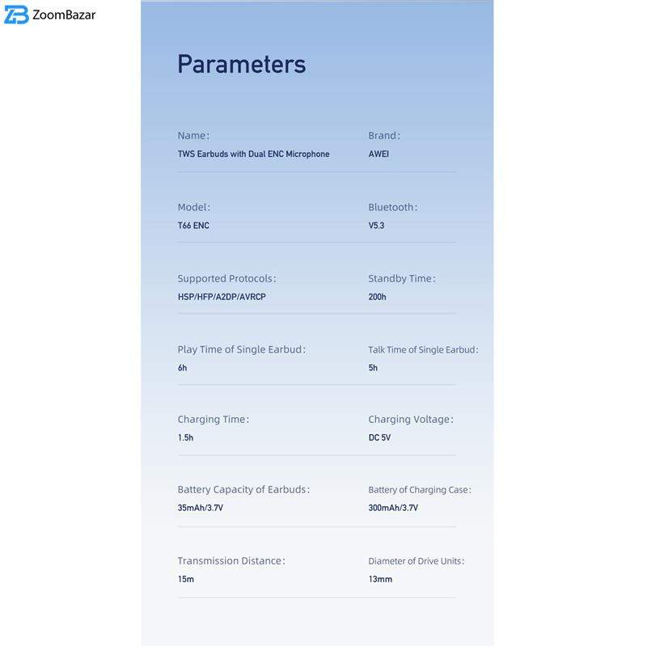Click the Supported Protocols label
The image size is (647, 647).
(x=226, y=278)
